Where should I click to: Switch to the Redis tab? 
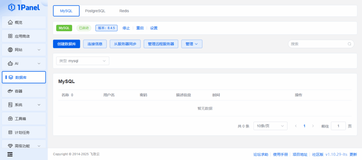(x=124, y=11)
